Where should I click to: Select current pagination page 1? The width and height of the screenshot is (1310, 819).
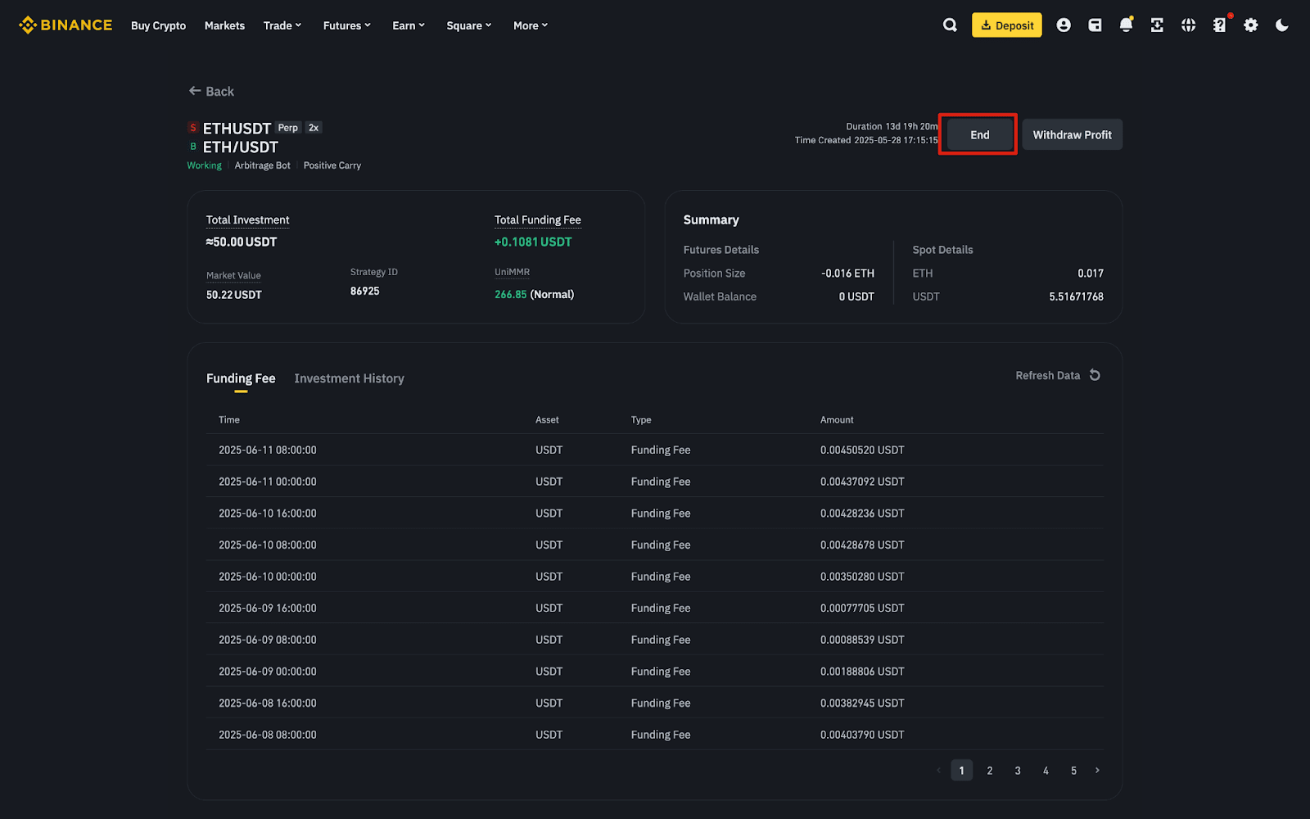tap(962, 770)
